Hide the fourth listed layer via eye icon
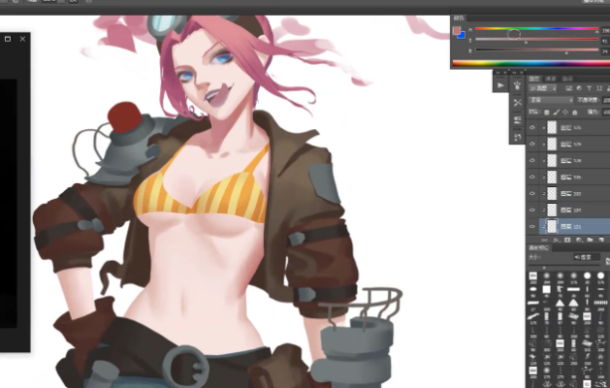The image size is (610, 388). coord(532,178)
